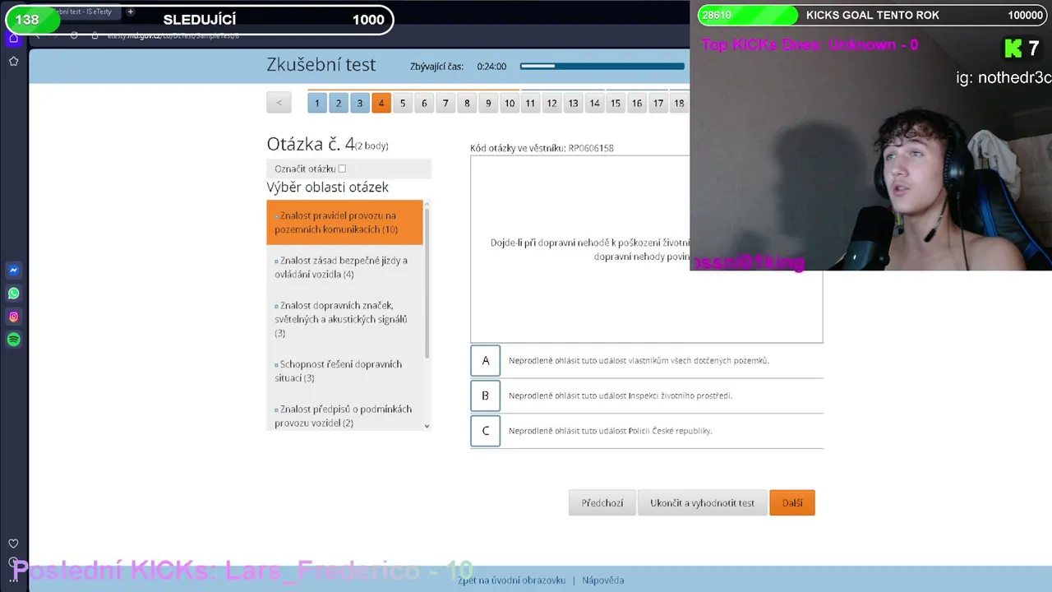The image size is (1052, 592).
Task: Click the category list vertical scrollbar
Action: tap(427, 284)
